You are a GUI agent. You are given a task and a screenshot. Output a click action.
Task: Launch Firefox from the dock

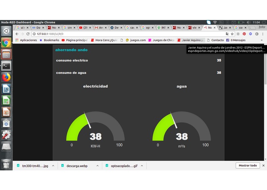(x=6, y=77)
